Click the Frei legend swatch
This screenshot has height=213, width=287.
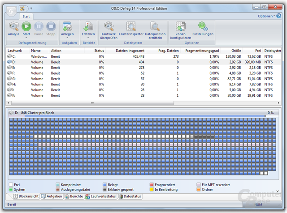tap(11, 185)
